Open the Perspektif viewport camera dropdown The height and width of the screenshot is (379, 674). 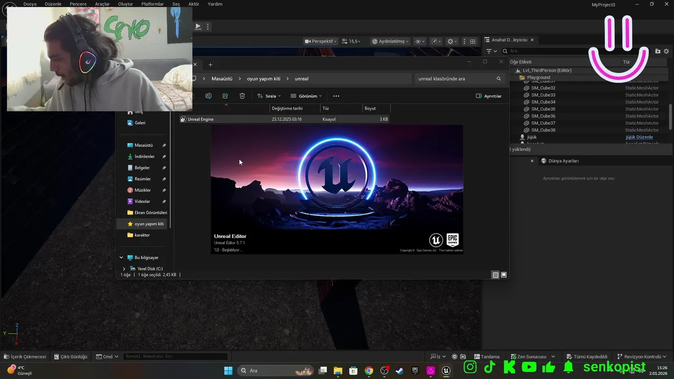coord(321,41)
